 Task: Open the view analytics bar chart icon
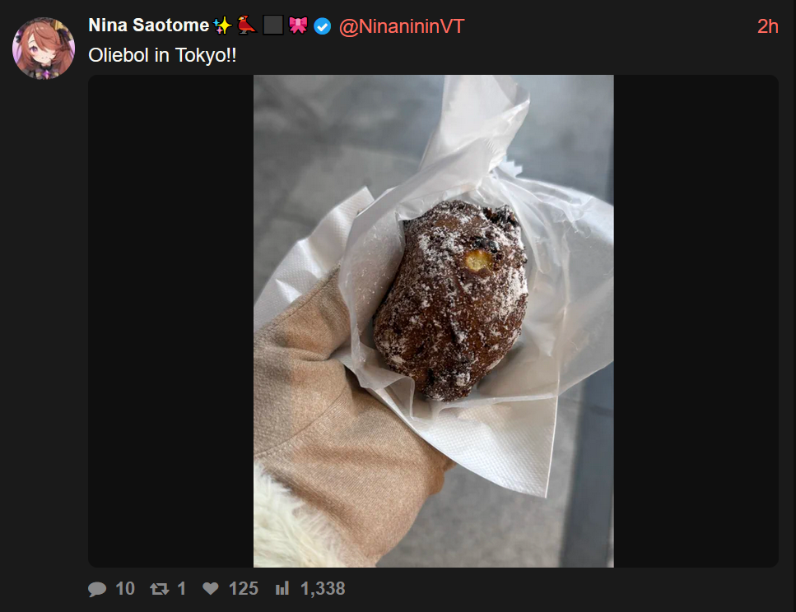[282, 589]
